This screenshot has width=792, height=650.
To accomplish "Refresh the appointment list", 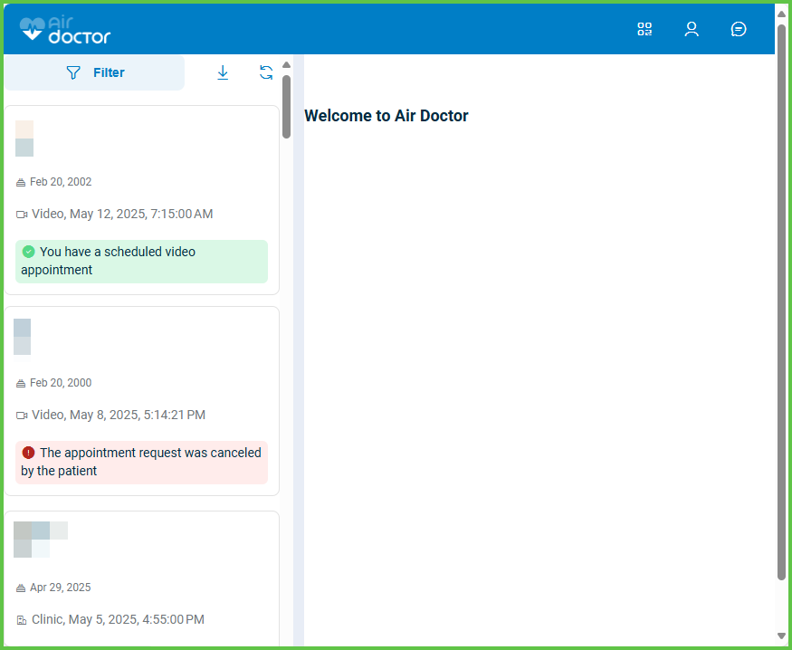I will 266,72.
